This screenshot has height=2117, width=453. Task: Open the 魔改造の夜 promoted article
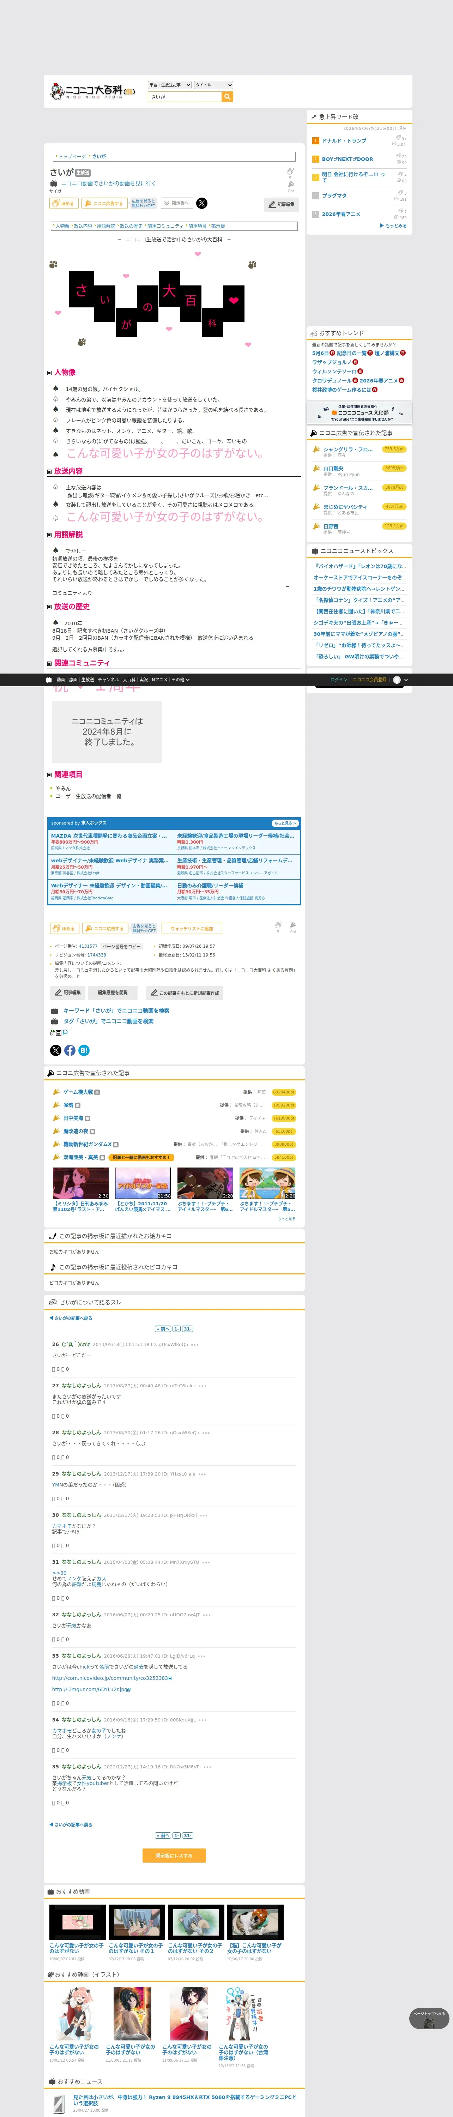[75, 1131]
